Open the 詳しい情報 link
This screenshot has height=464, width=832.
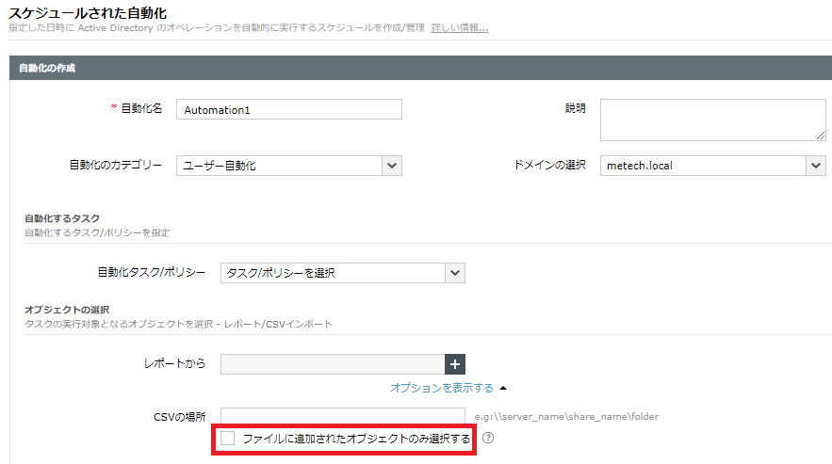coord(460,27)
